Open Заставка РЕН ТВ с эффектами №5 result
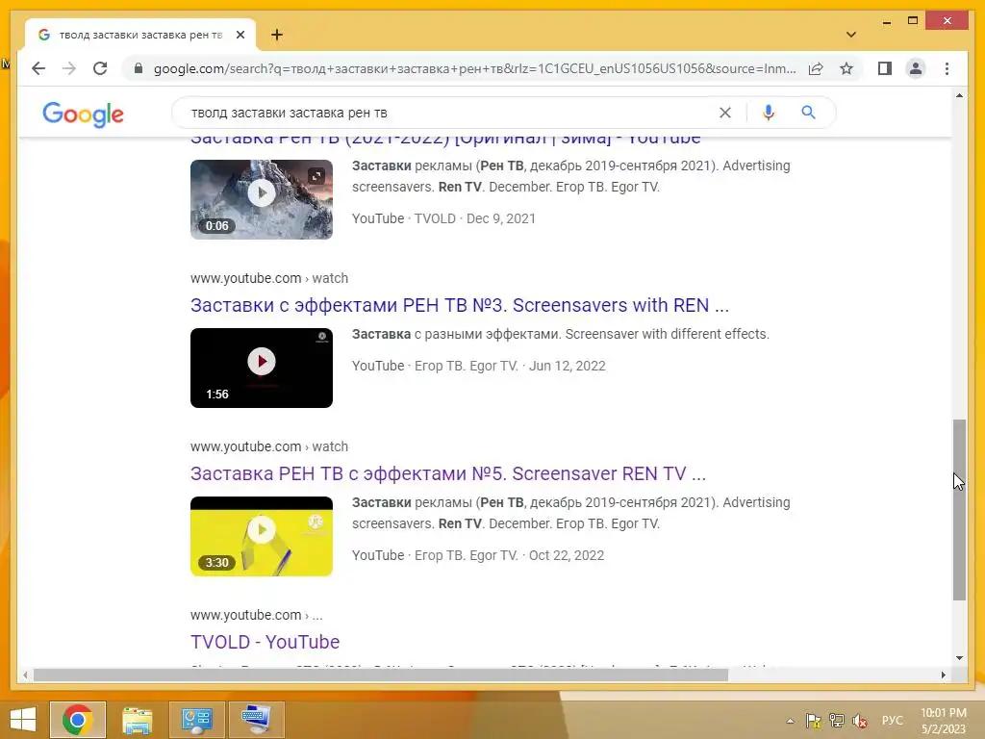The image size is (985, 739). (448, 473)
